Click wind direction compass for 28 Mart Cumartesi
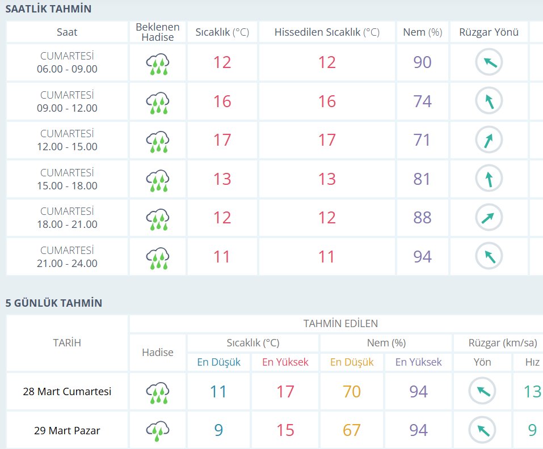This screenshot has width=543, height=449. [x=482, y=392]
